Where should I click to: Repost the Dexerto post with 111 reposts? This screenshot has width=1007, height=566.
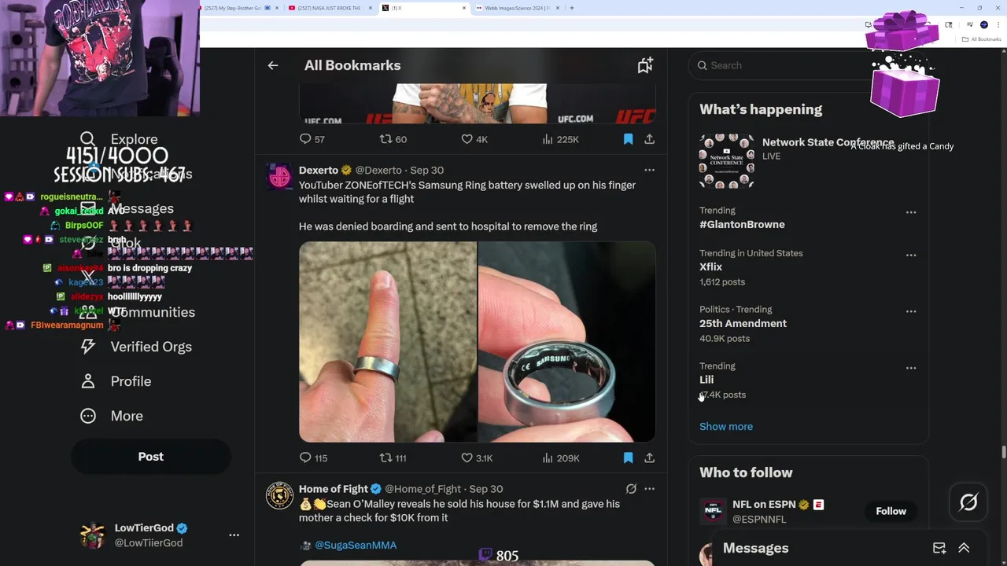[385, 458]
